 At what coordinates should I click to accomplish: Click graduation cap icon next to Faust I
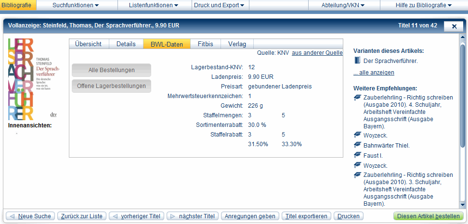tap(357, 155)
